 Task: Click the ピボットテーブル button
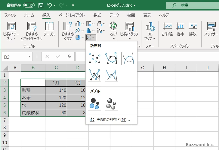click(x=11, y=31)
